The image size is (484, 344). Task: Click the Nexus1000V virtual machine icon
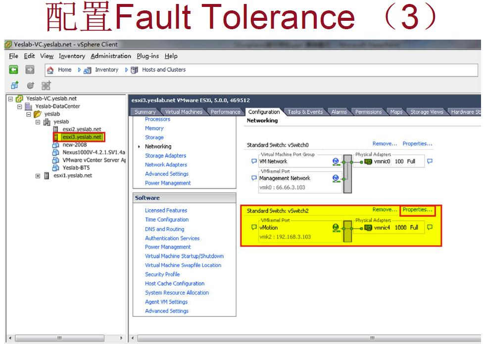pyautogui.click(x=55, y=152)
